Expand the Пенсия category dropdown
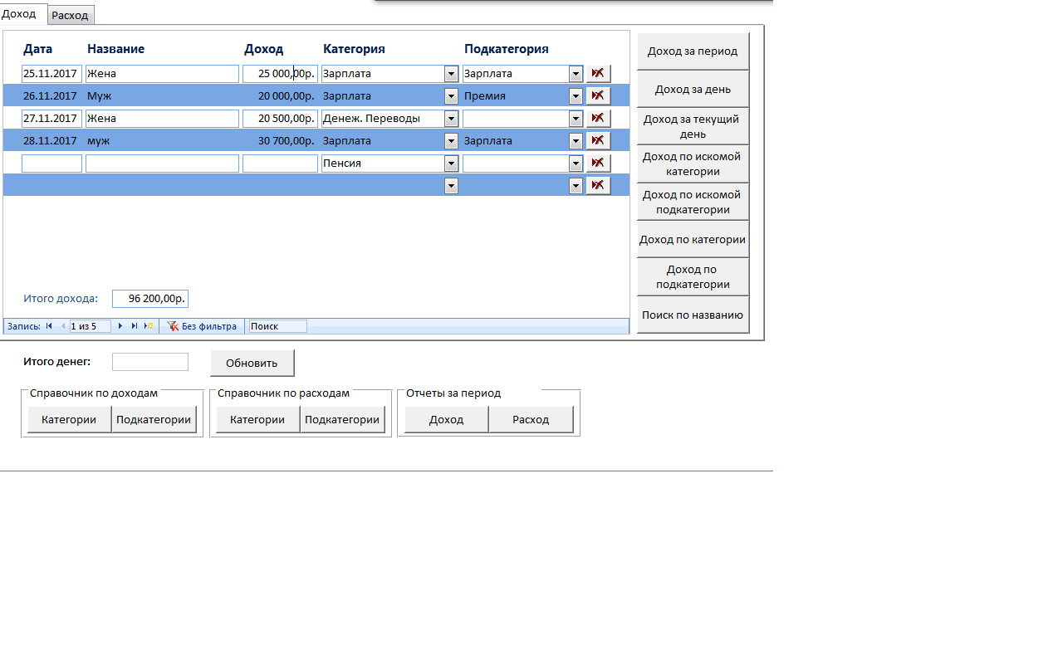1063x664 pixels. pos(451,164)
